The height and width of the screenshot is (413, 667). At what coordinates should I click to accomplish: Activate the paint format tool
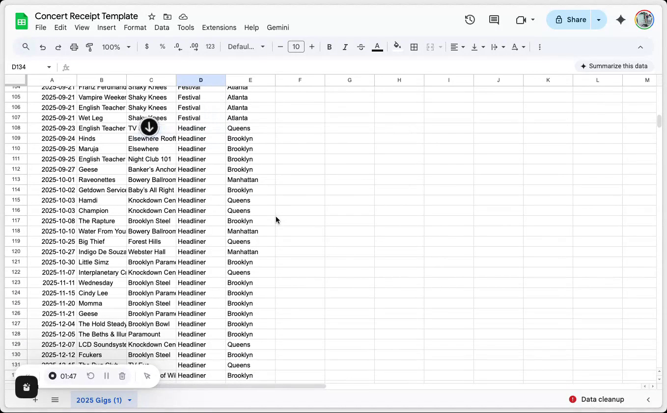[x=89, y=47]
